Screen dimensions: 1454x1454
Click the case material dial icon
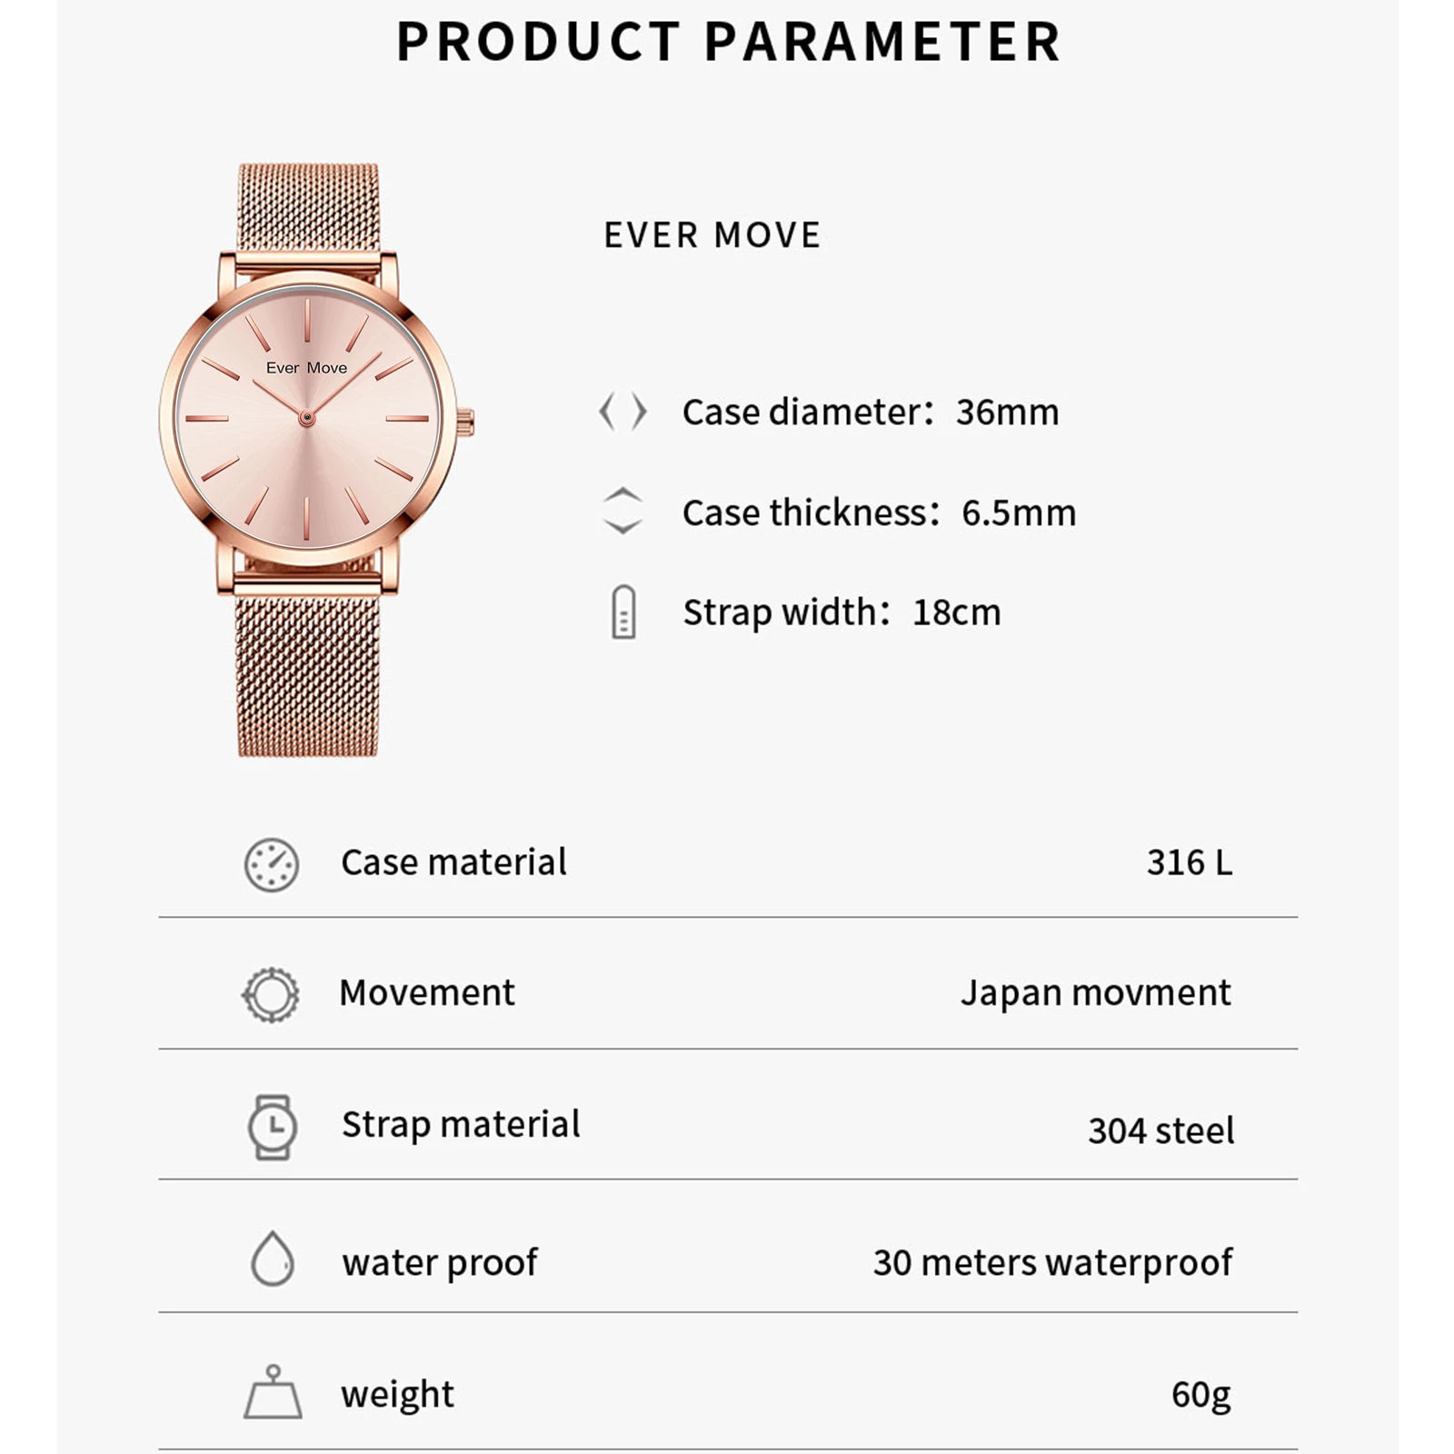tap(272, 864)
